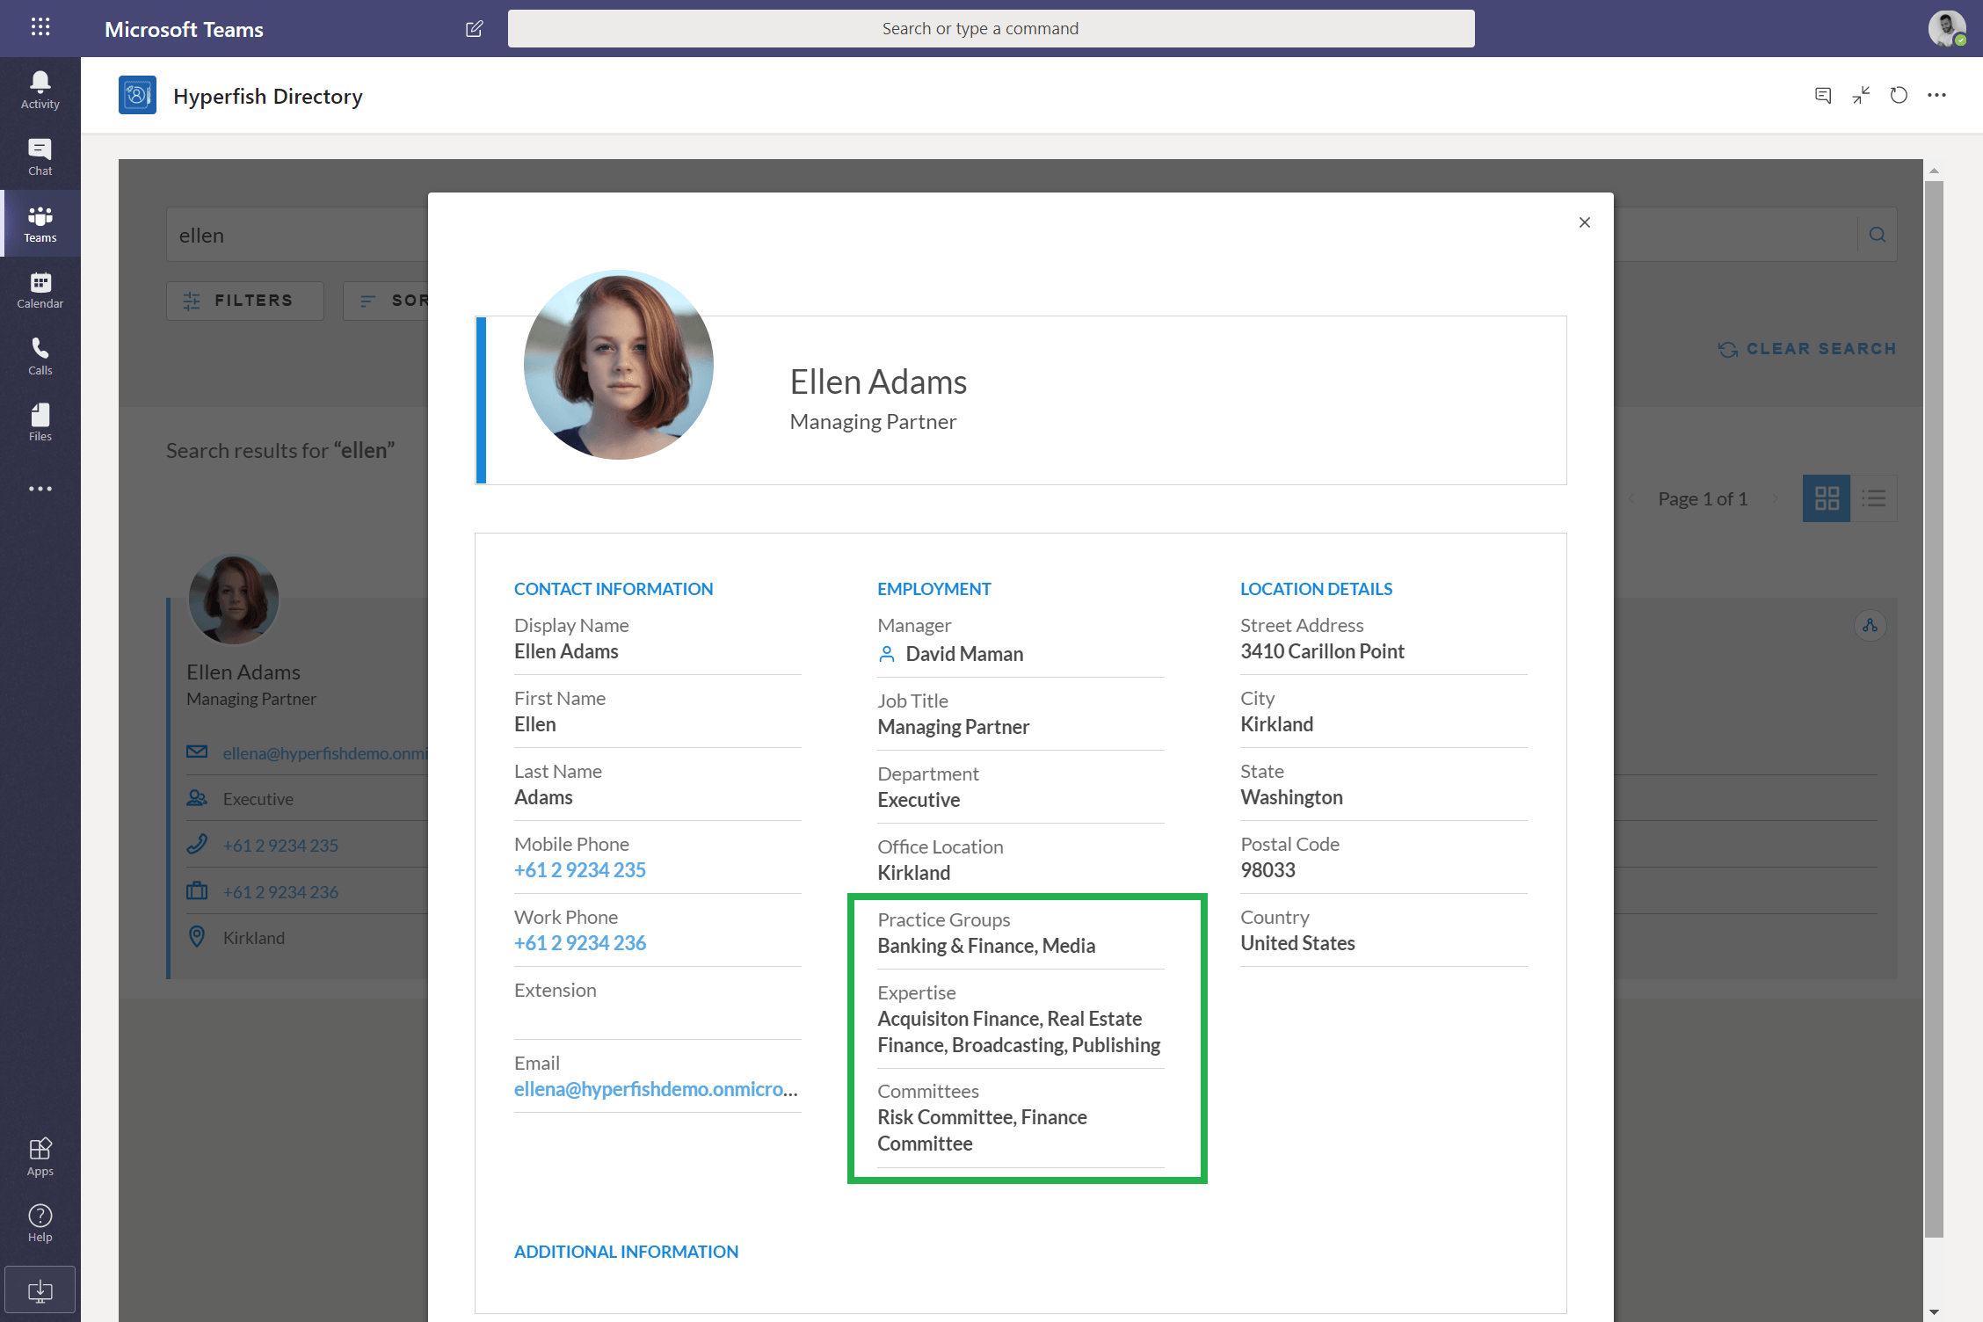Refresh the Hyperfish Directory tab
This screenshot has width=1983, height=1322.
pos(1898,96)
